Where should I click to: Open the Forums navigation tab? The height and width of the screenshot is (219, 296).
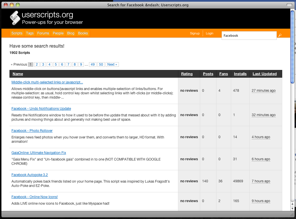[43, 33]
